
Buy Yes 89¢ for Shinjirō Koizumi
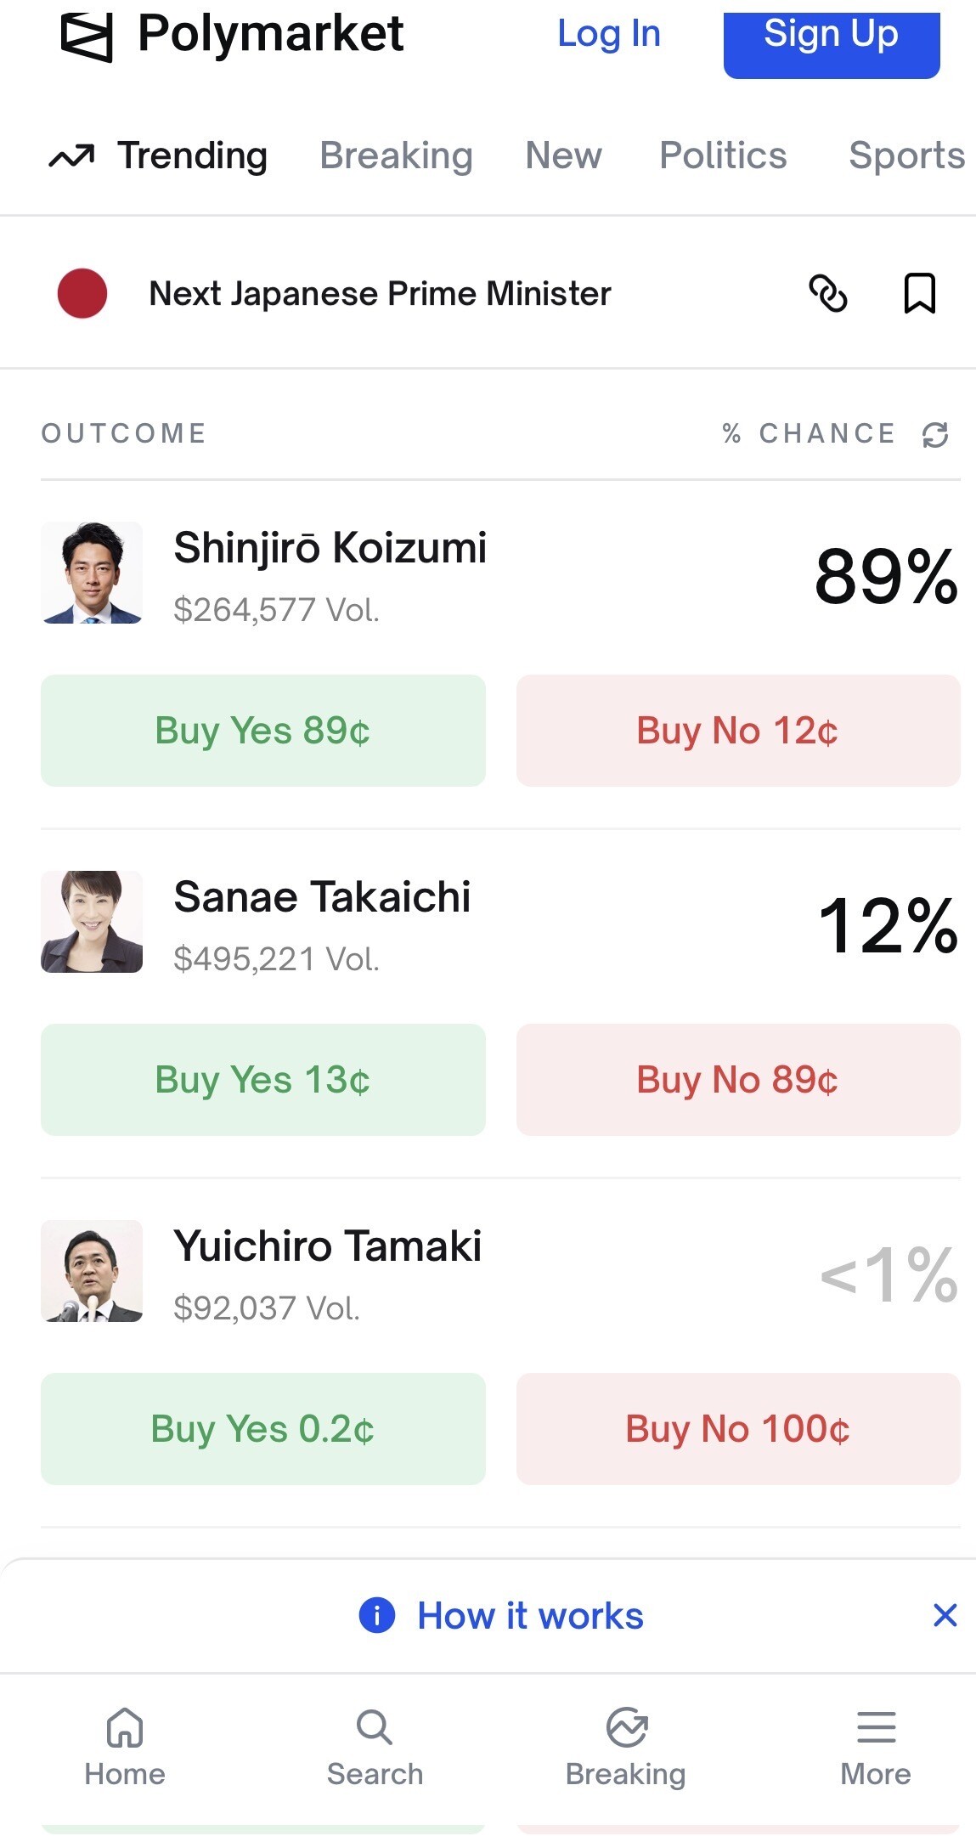pos(263,731)
